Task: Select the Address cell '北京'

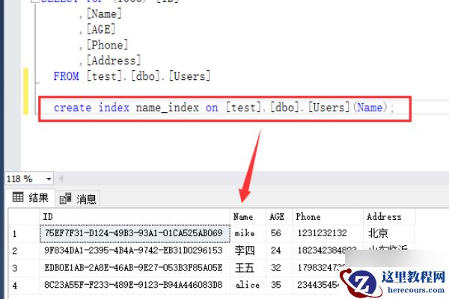Action: click(x=389, y=233)
